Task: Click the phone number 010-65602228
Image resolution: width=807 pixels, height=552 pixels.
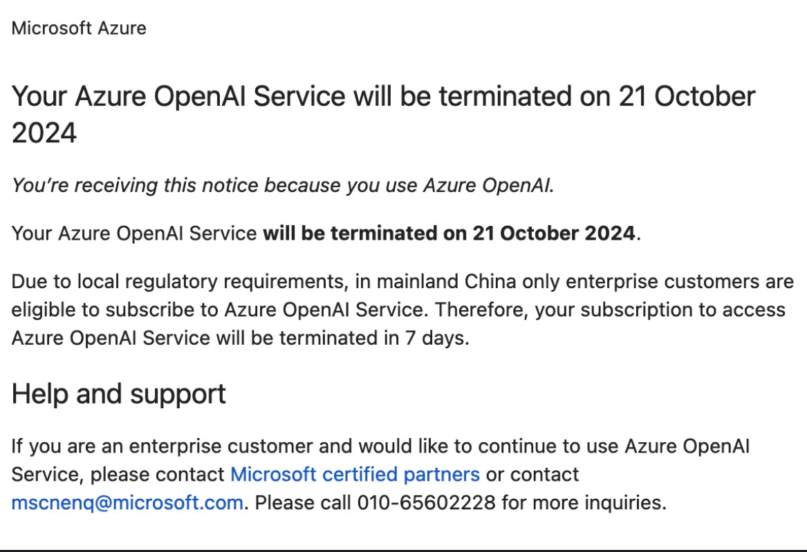Action: click(426, 502)
